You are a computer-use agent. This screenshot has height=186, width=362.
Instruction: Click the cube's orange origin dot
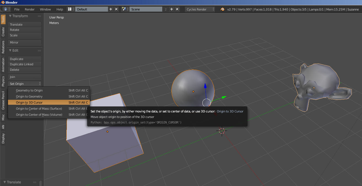pyautogui.click(x=107, y=131)
